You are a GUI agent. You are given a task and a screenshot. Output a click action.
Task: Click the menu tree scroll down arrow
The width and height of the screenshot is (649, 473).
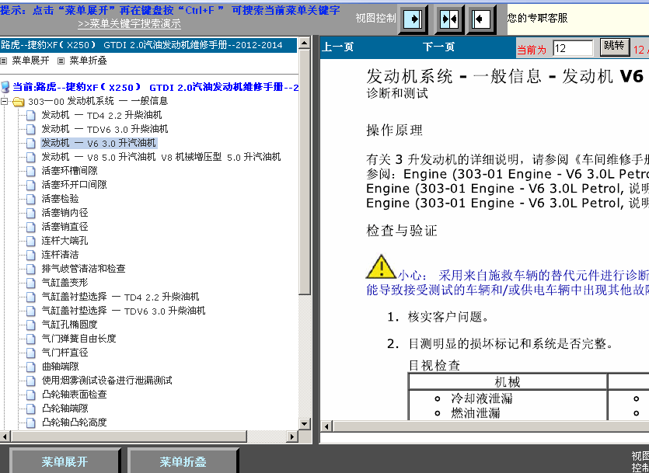pos(304,424)
